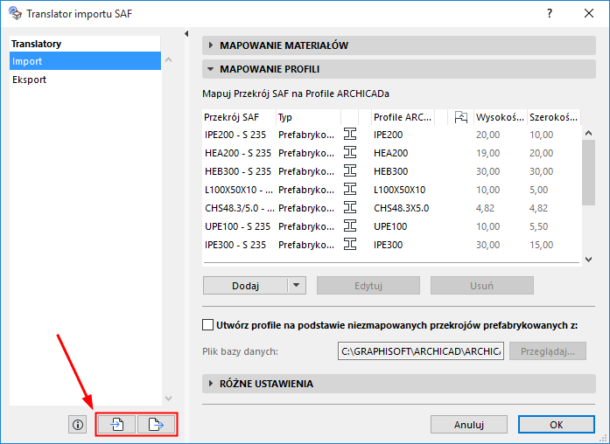Click the profile icon in UPE100 row
Screen dimensions: 610x444
pos(350,226)
